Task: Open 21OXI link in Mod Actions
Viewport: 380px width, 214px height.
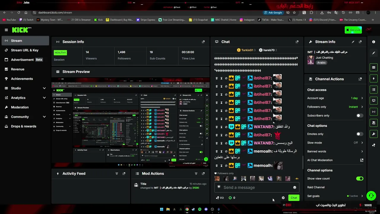Action: pos(196,188)
